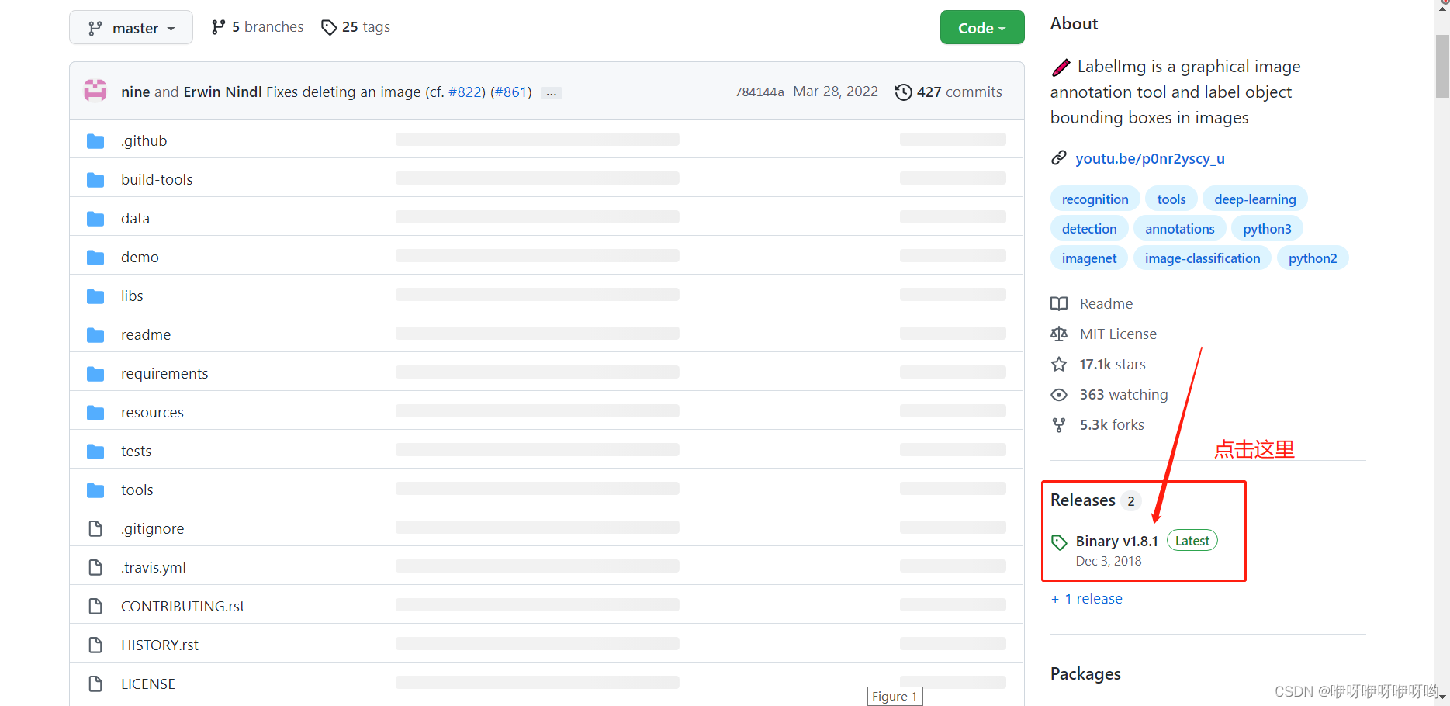The image size is (1450, 706).
Task: Click the resources folder icon
Action: 95,412
